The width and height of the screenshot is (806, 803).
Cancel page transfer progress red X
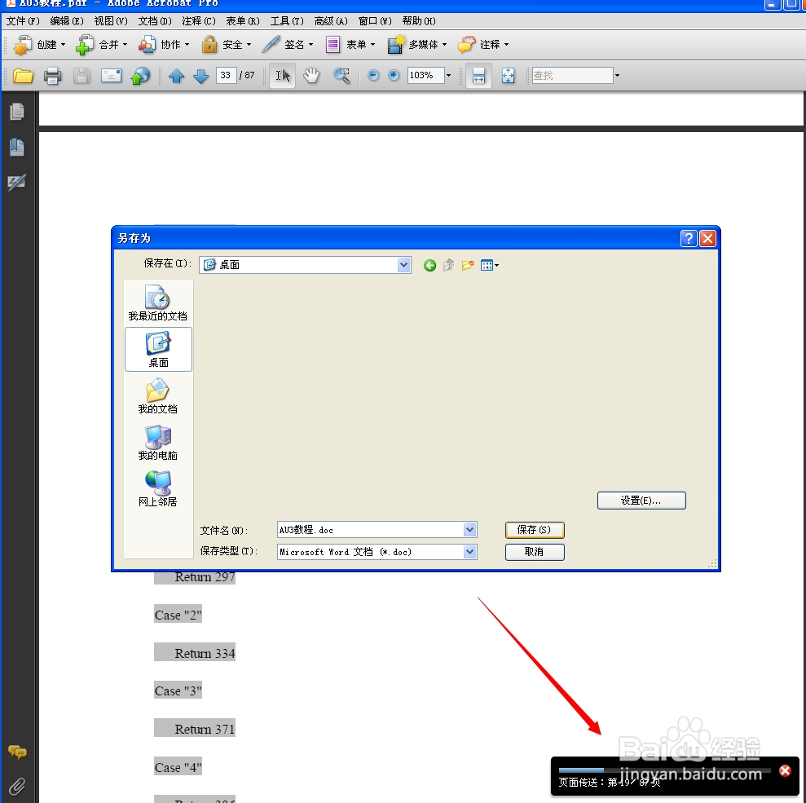pos(785,770)
